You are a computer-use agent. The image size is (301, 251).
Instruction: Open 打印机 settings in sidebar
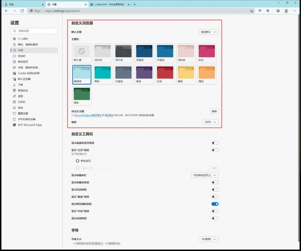click(21, 102)
